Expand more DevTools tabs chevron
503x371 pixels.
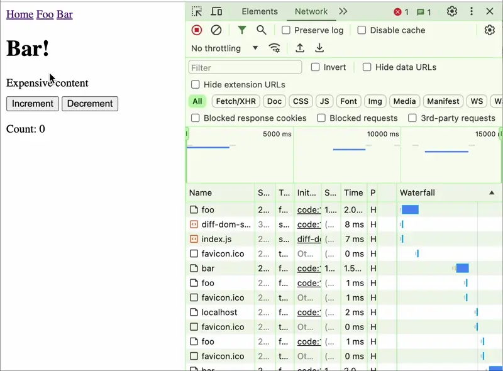pos(343,11)
